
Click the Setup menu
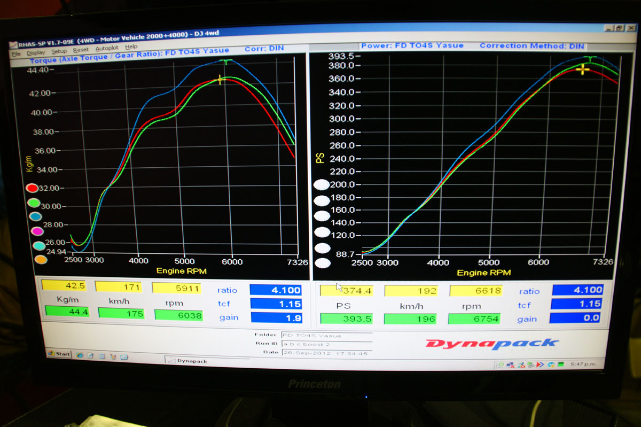coord(59,51)
